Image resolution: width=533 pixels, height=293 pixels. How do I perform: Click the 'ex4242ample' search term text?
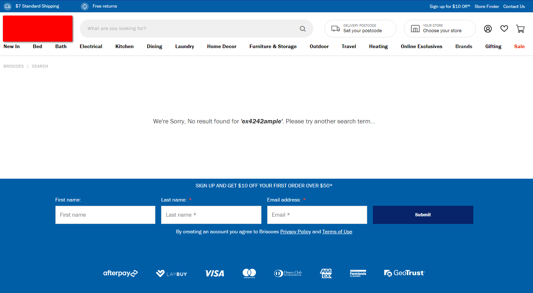coord(261,122)
